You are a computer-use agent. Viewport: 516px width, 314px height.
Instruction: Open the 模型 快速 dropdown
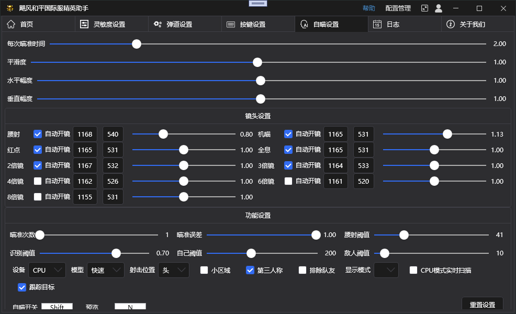[106, 270]
